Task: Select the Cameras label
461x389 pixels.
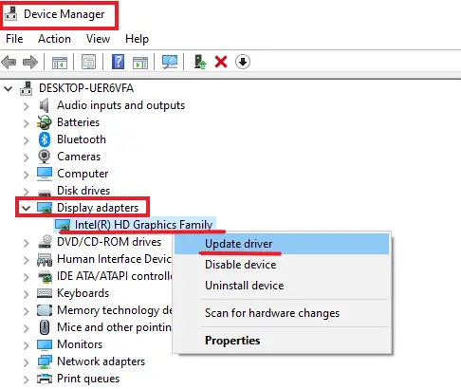Action: [x=79, y=157]
